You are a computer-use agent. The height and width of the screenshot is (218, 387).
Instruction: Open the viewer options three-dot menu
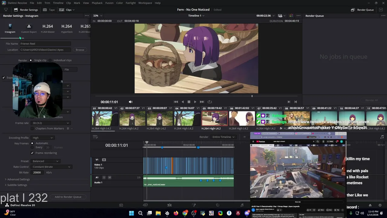point(298,15)
